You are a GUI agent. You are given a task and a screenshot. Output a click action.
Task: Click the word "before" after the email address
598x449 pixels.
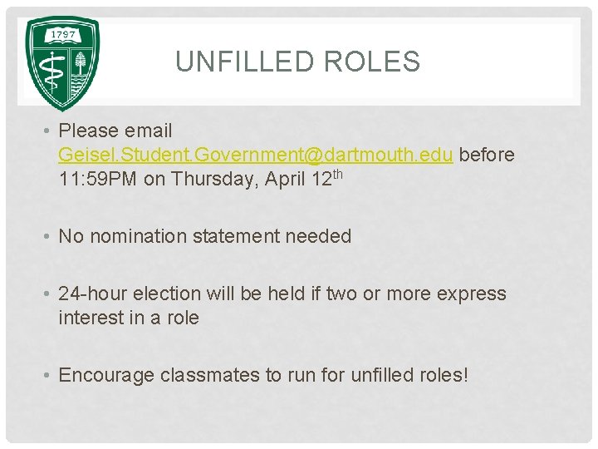point(487,155)
